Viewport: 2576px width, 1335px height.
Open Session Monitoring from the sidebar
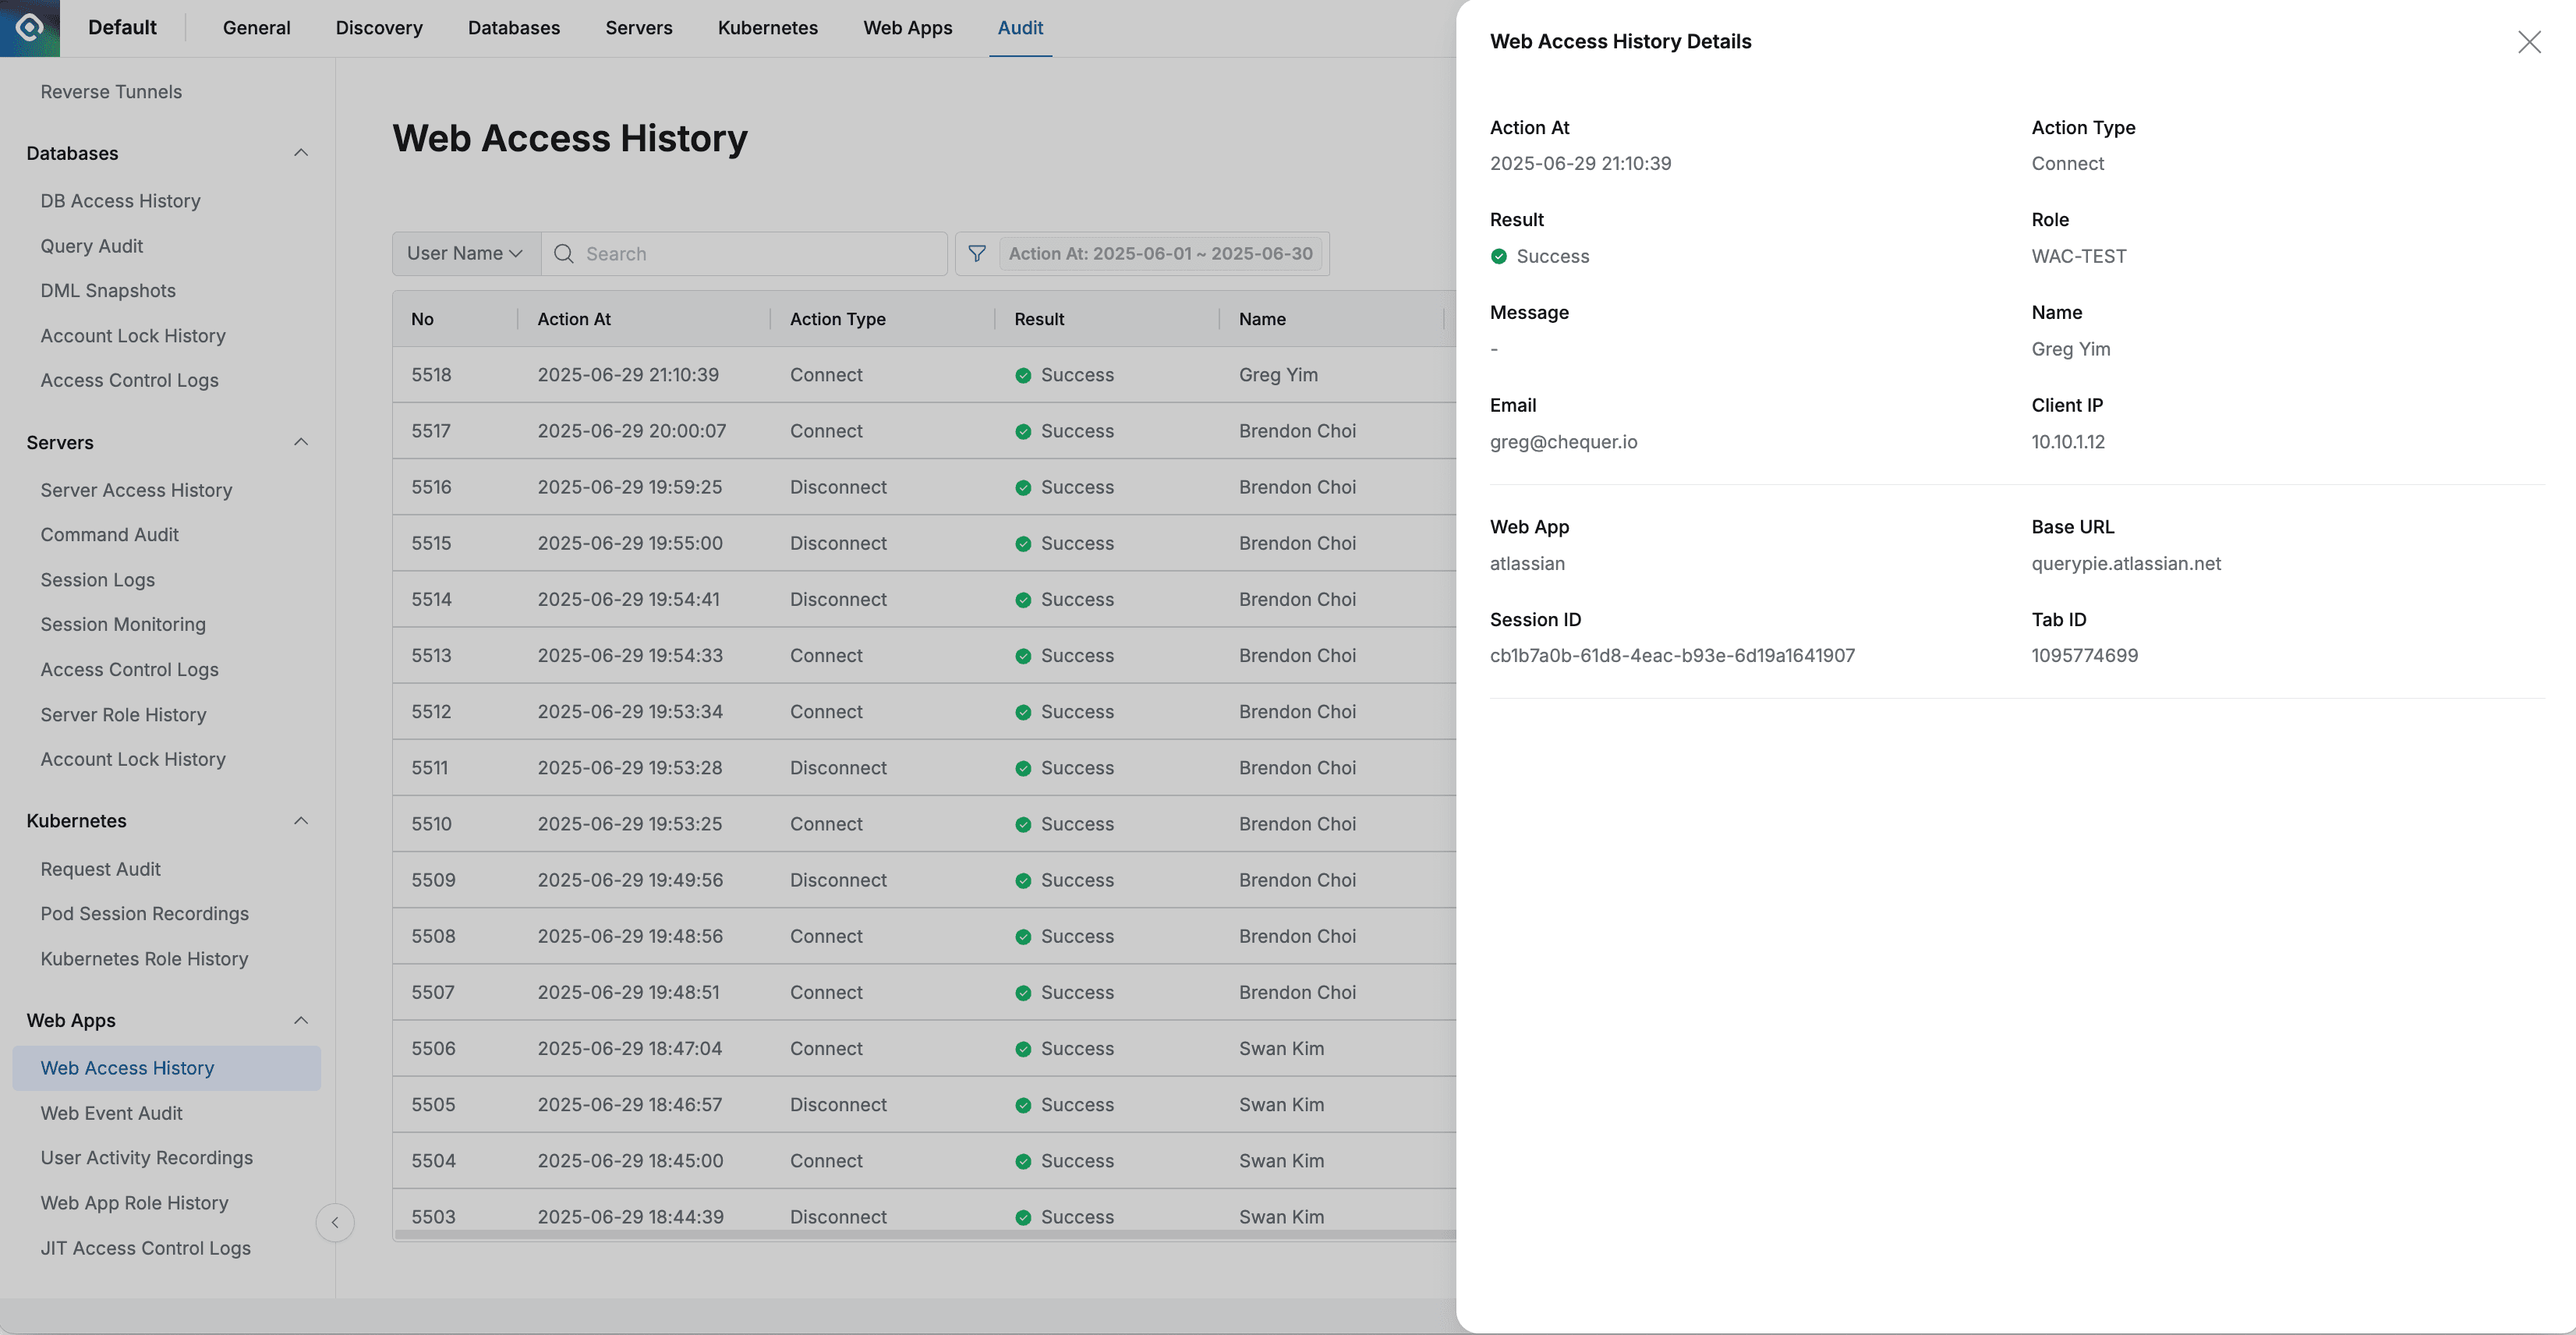(122, 624)
